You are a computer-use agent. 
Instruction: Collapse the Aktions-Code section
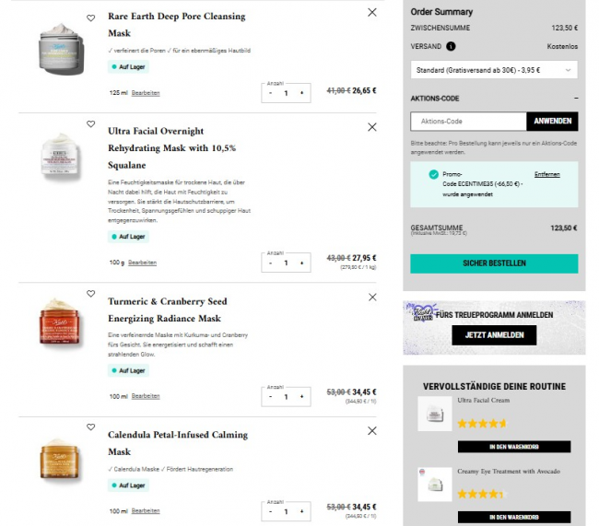tap(576, 97)
